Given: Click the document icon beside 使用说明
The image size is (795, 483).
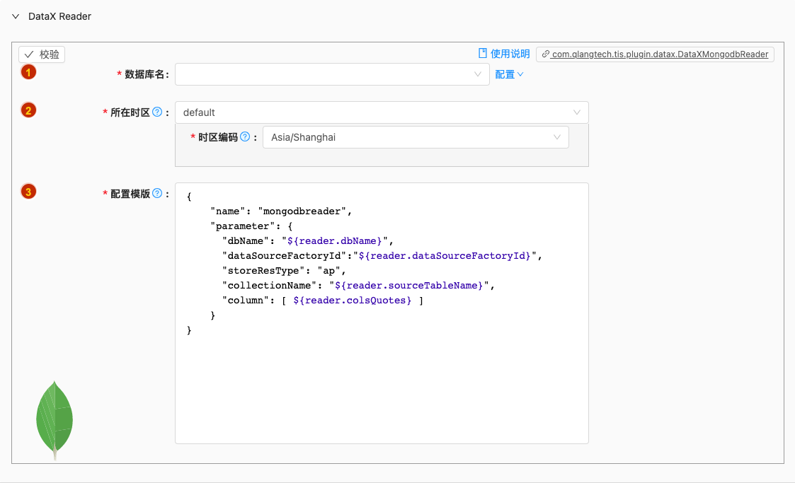Looking at the screenshot, I should point(483,53).
